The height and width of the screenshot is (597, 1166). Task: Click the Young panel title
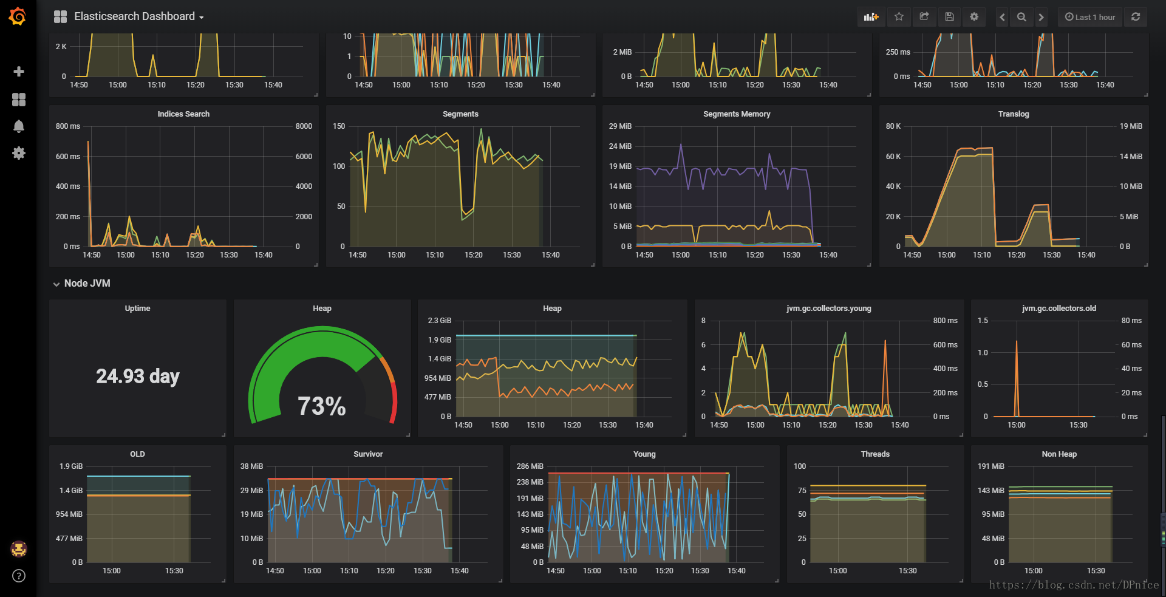[x=644, y=454]
